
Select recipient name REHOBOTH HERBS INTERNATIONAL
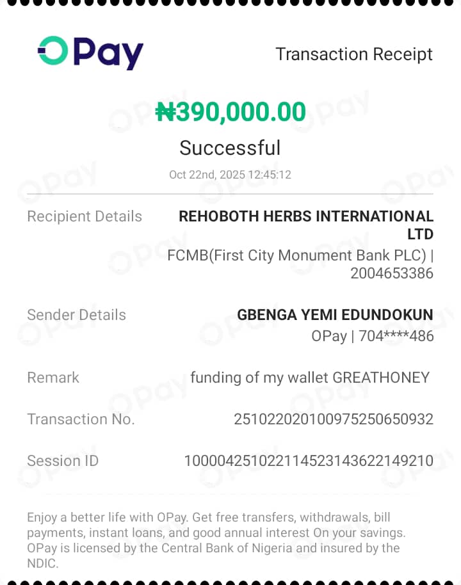click(x=305, y=217)
